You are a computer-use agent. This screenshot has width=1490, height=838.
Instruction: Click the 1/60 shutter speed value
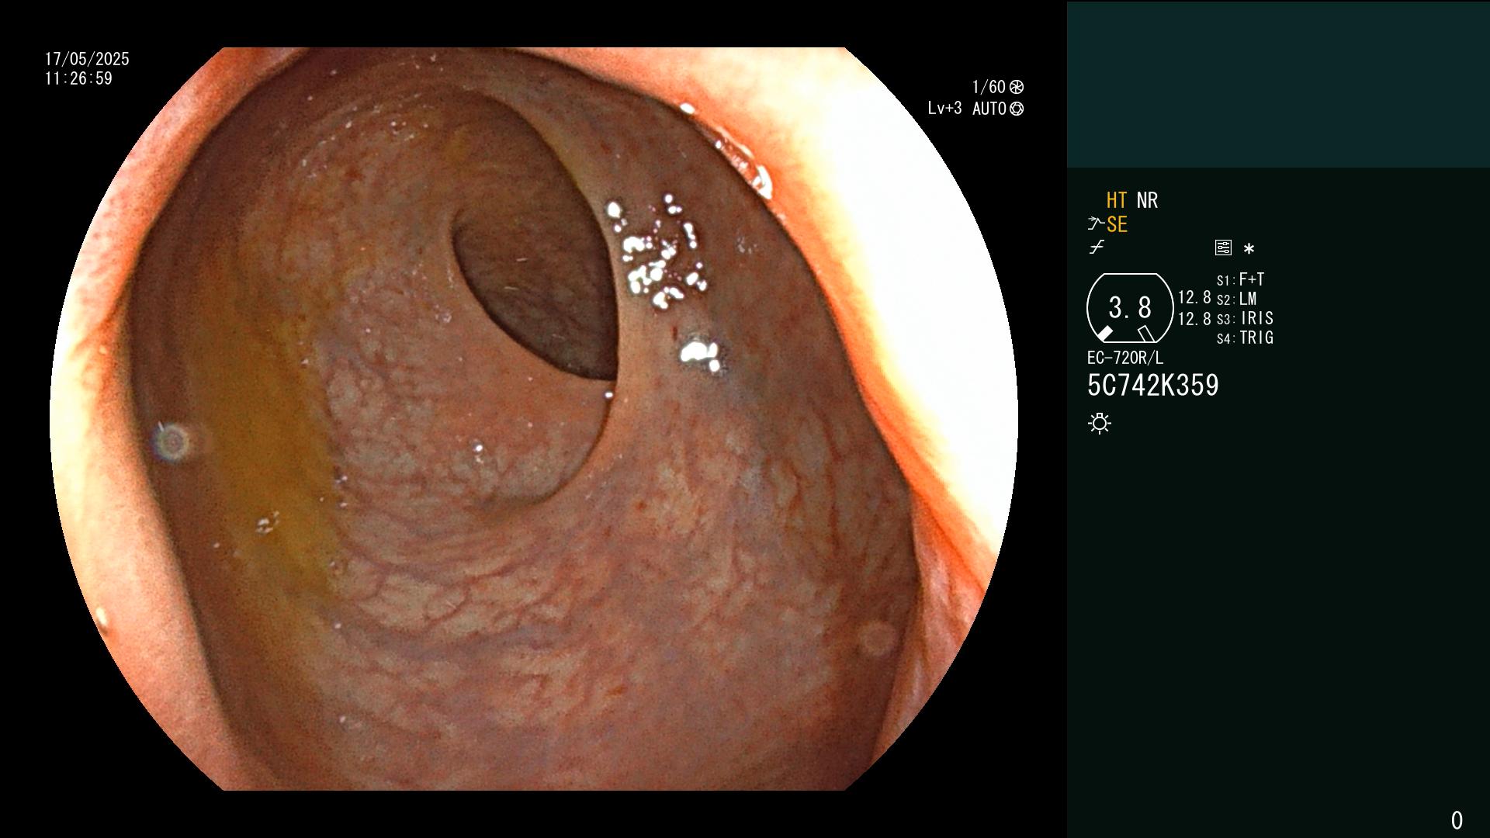(989, 87)
